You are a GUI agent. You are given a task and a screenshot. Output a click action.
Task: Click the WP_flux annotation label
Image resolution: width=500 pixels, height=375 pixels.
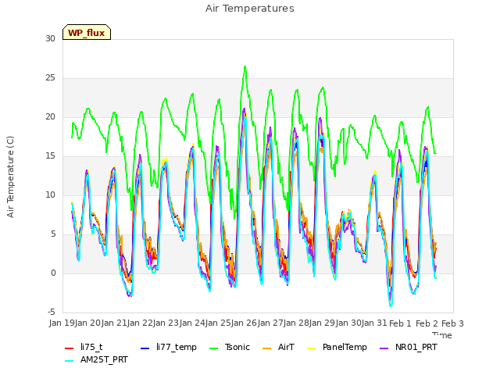[x=87, y=32]
